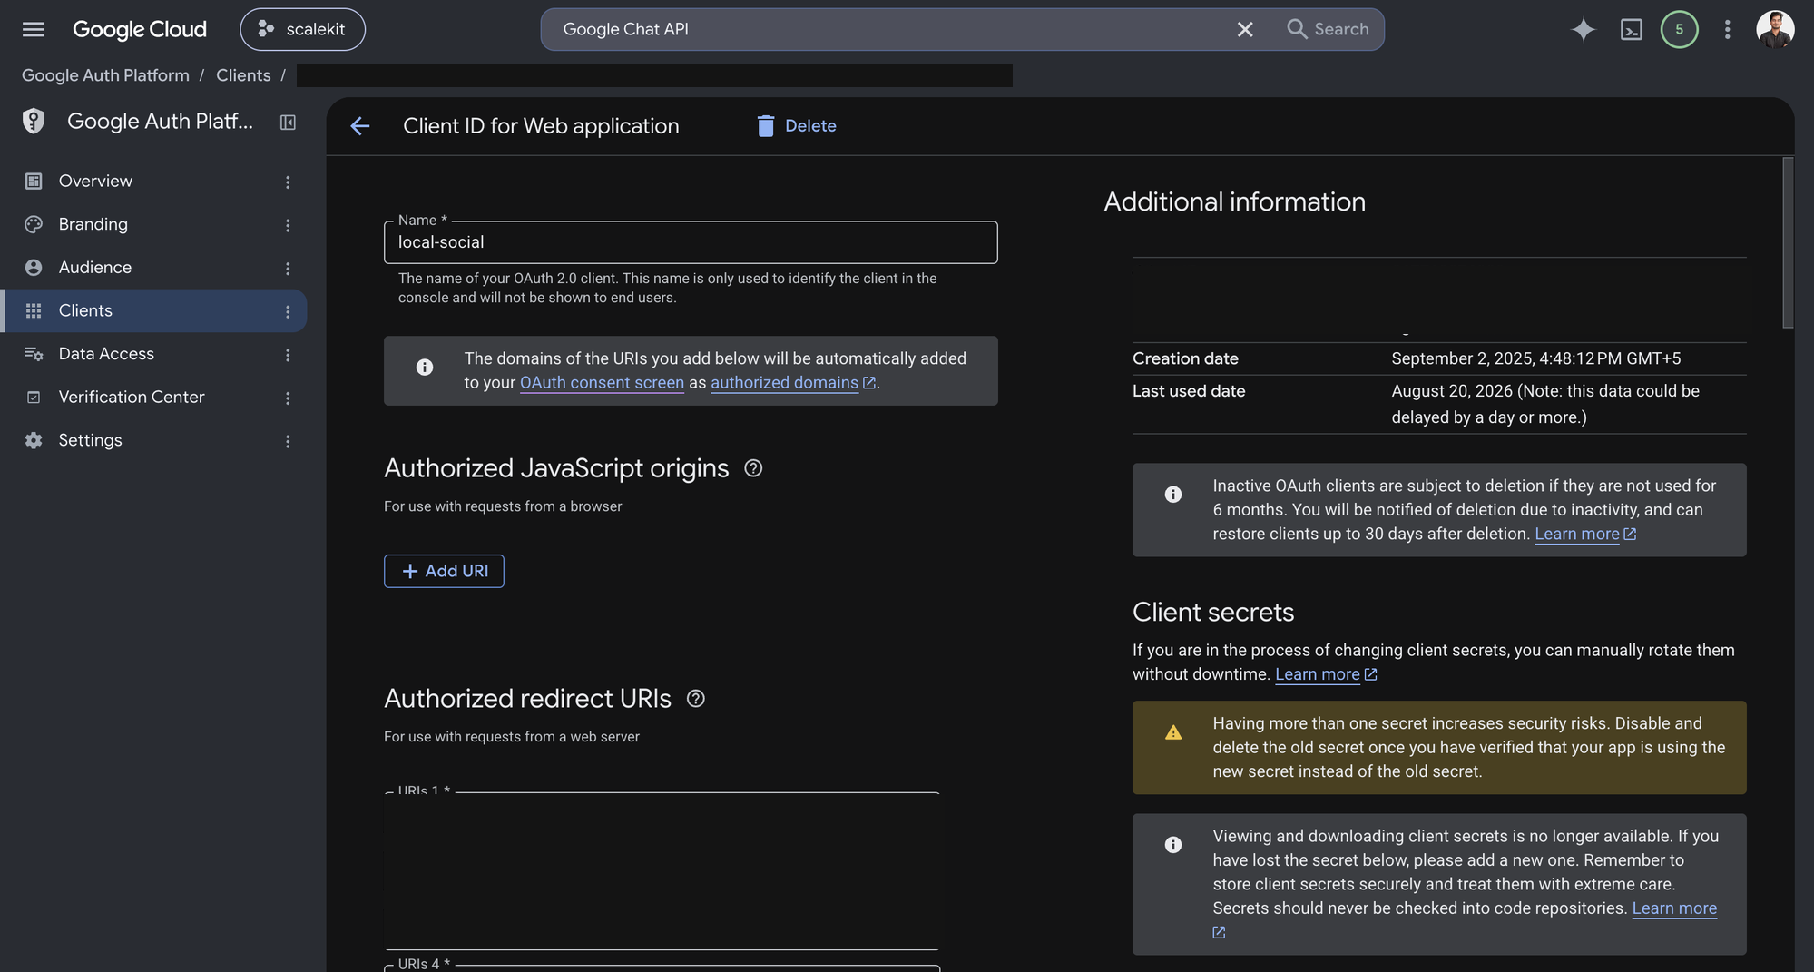The height and width of the screenshot is (972, 1814).
Task: Edit the Name field containing local-social
Action: [691, 242]
